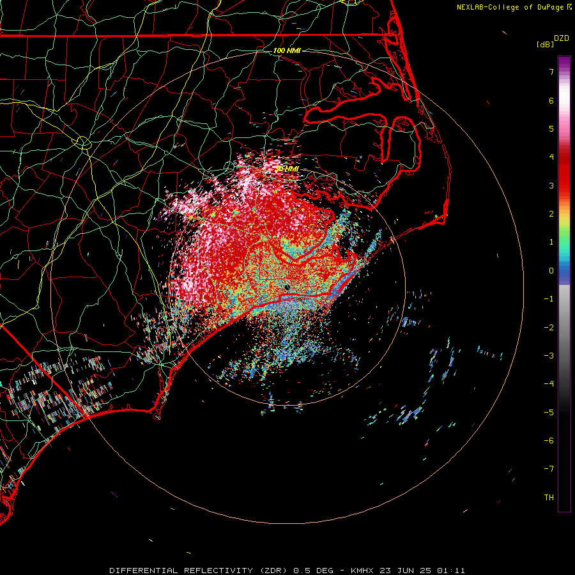
Task: Click the 0 value on the color scale
Action: coord(551,271)
